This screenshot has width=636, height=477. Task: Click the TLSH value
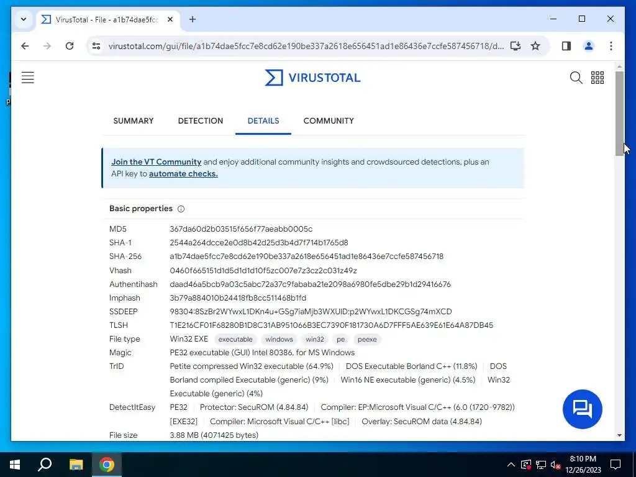[332, 325]
